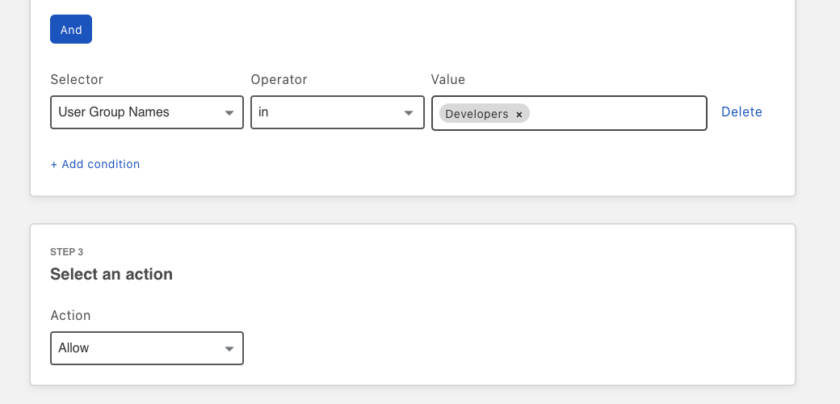Click the + Add condition link
This screenshot has height=404, width=840.
click(94, 164)
